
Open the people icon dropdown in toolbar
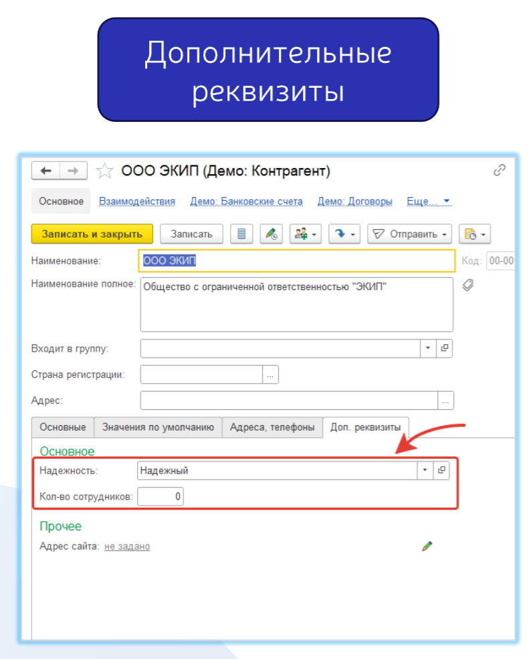[306, 234]
